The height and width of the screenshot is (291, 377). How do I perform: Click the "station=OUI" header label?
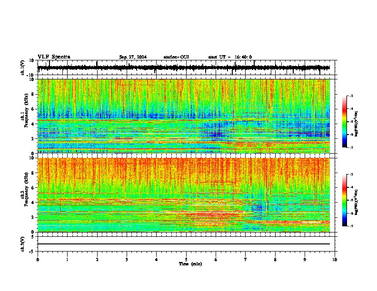click(x=176, y=57)
